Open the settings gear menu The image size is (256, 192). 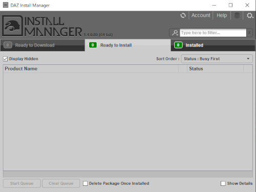(250, 15)
